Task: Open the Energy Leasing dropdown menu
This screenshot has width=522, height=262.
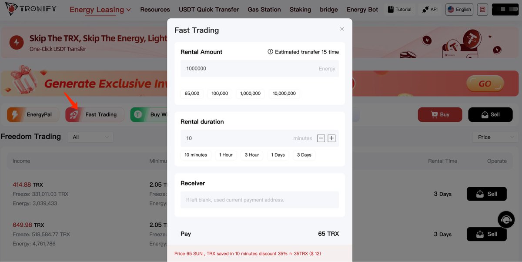Action: 100,10
